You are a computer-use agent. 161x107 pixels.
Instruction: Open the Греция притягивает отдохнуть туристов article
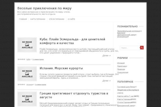(74, 95)
